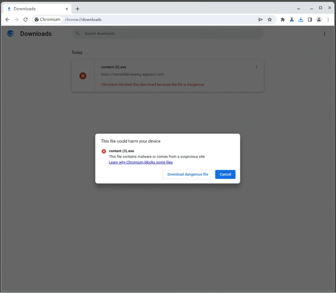Open the Downloads page more actions menu
Screen dimensions: 336x293
pos(324,34)
